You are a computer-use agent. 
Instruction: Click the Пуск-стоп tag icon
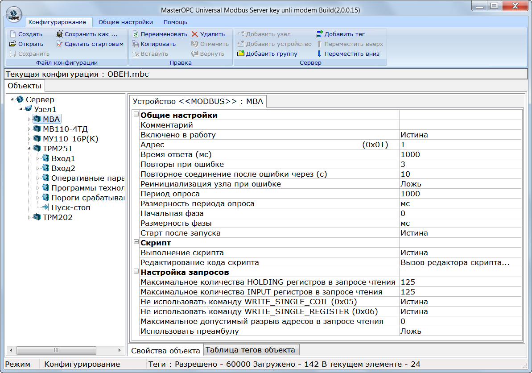45,207
